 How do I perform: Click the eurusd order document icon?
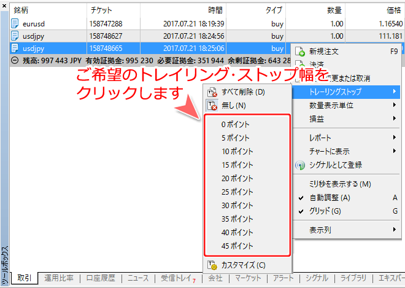[x=15, y=23]
